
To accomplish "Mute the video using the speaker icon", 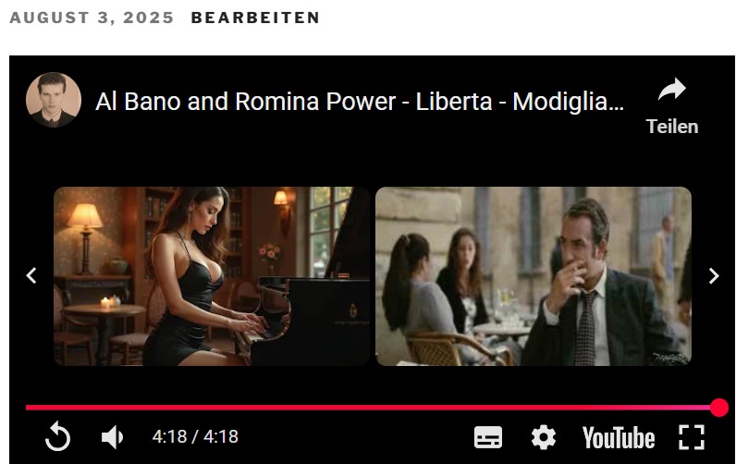I will pos(112,437).
